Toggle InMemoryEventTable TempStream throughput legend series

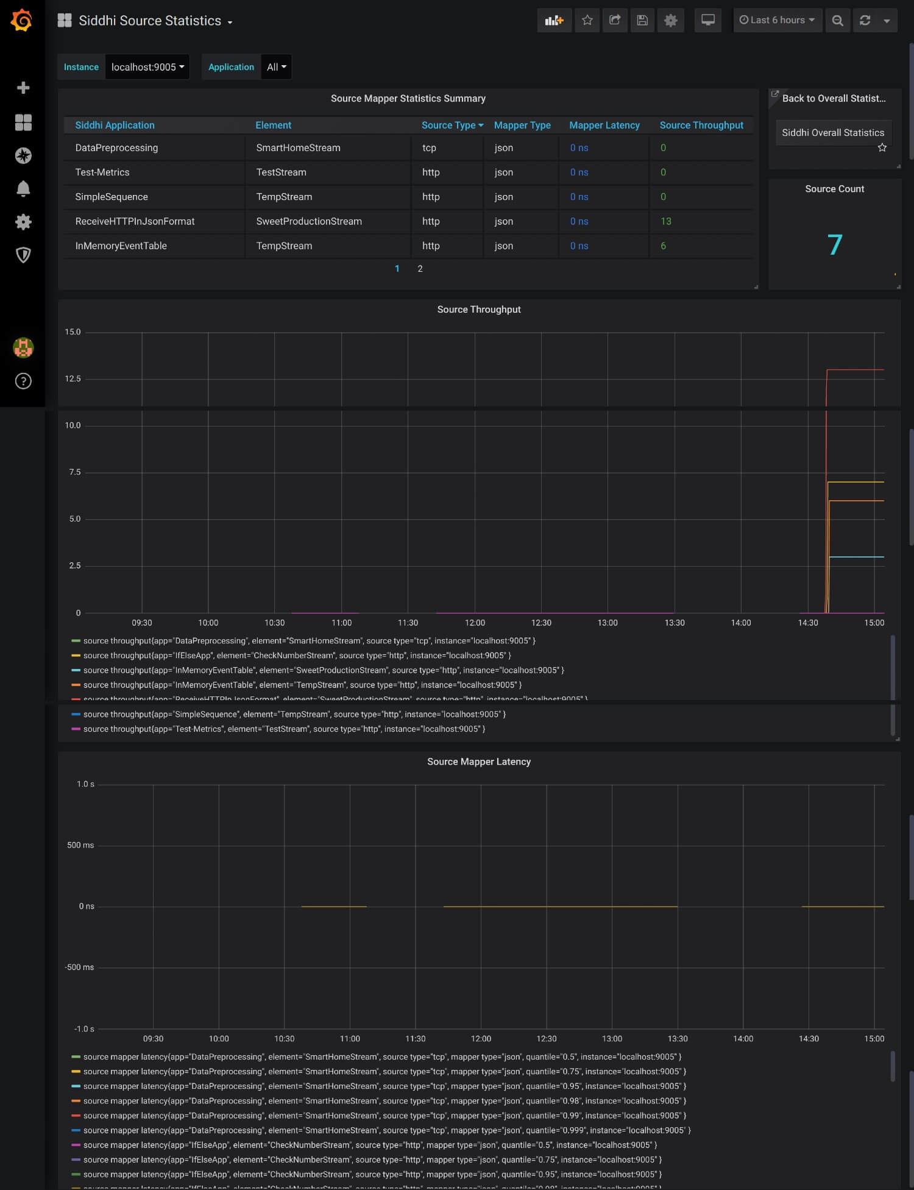[x=302, y=685]
